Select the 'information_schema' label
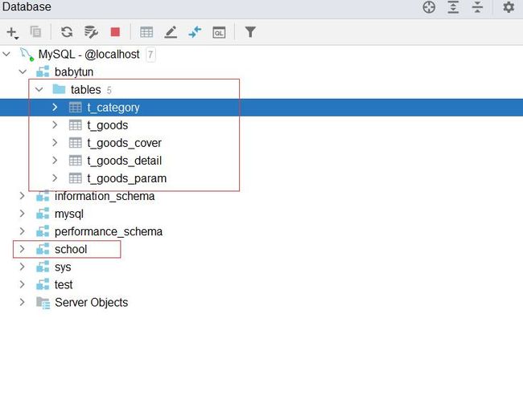The height and width of the screenshot is (400, 523). (x=105, y=197)
